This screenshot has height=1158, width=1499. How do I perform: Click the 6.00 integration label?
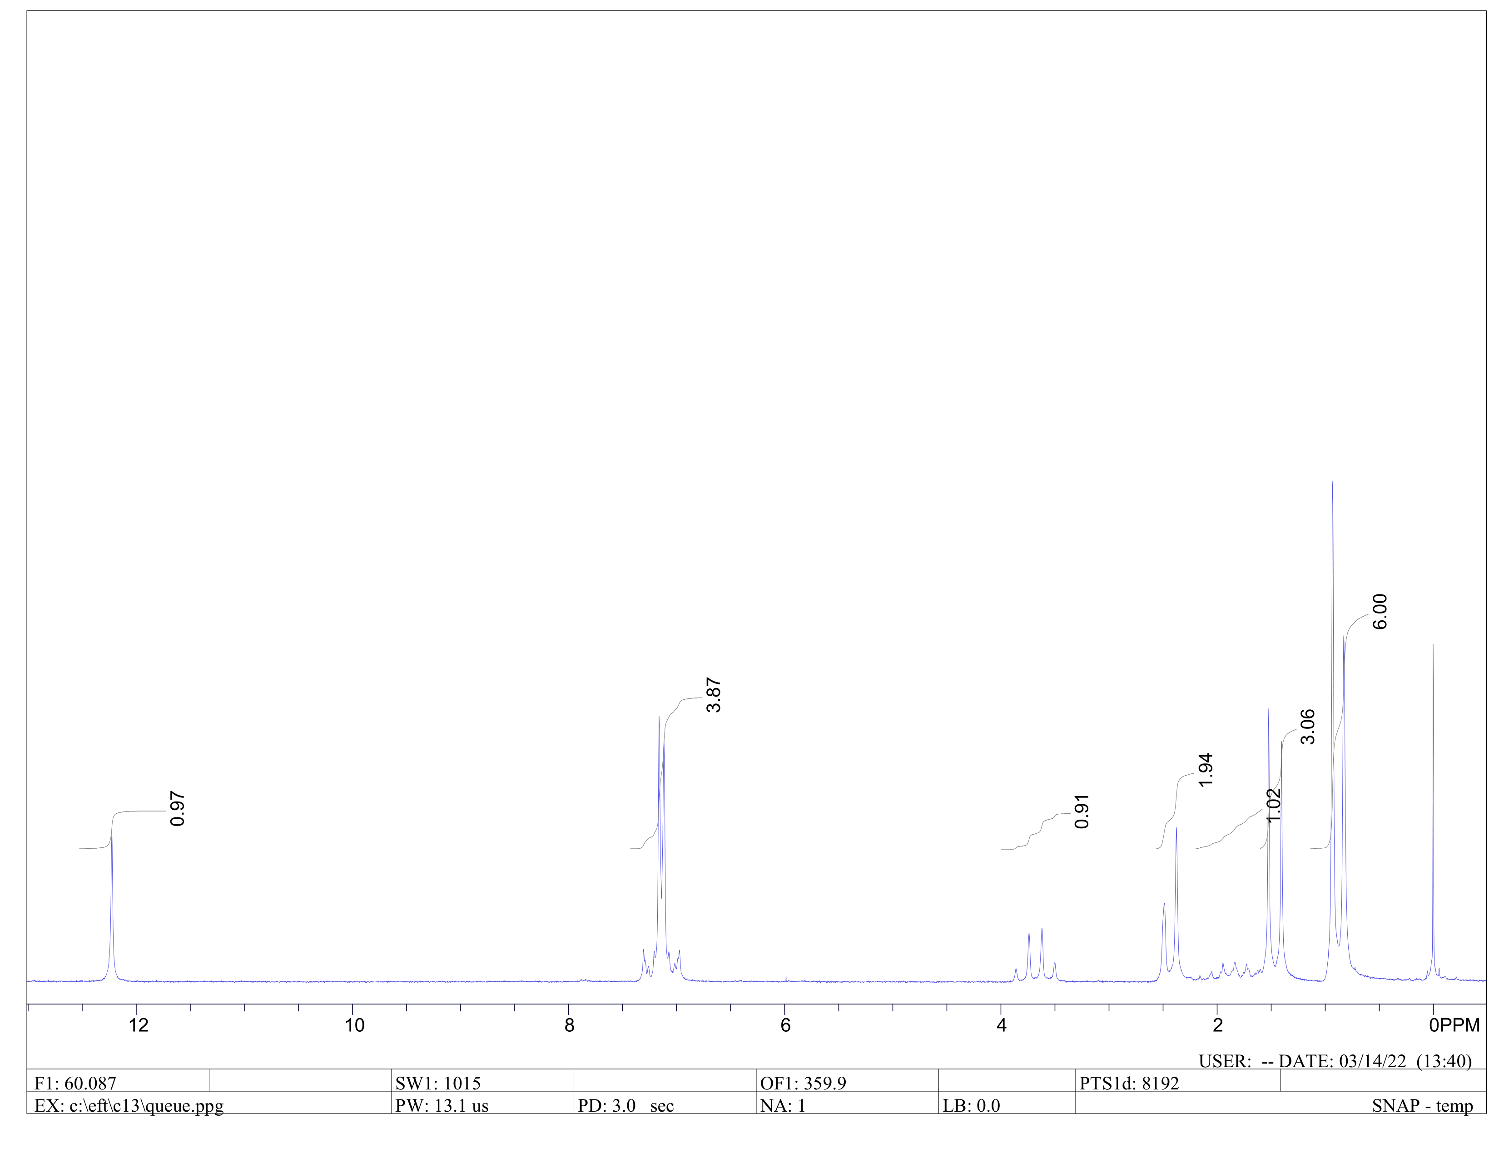click(1380, 612)
